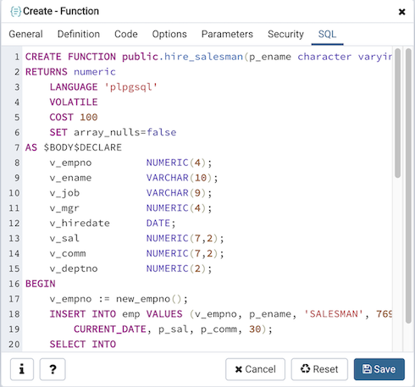Screen dimensions: 415x387
Task: Click the SQL editor inner vertical scrollbar
Action: pyautogui.click(x=398, y=113)
